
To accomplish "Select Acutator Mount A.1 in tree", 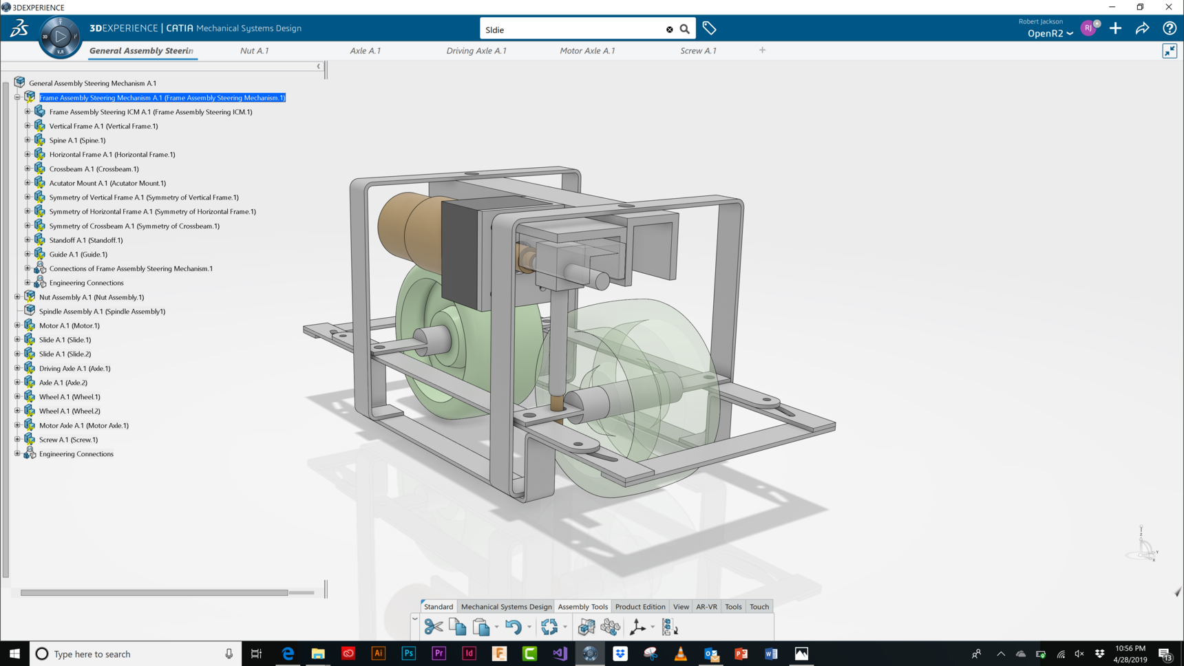I will pyautogui.click(x=107, y=183).
